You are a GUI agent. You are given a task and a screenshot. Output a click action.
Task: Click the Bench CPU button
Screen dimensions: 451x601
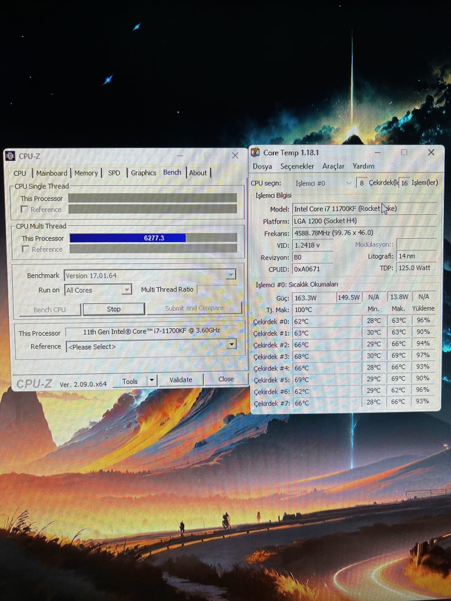pos(50,310)
